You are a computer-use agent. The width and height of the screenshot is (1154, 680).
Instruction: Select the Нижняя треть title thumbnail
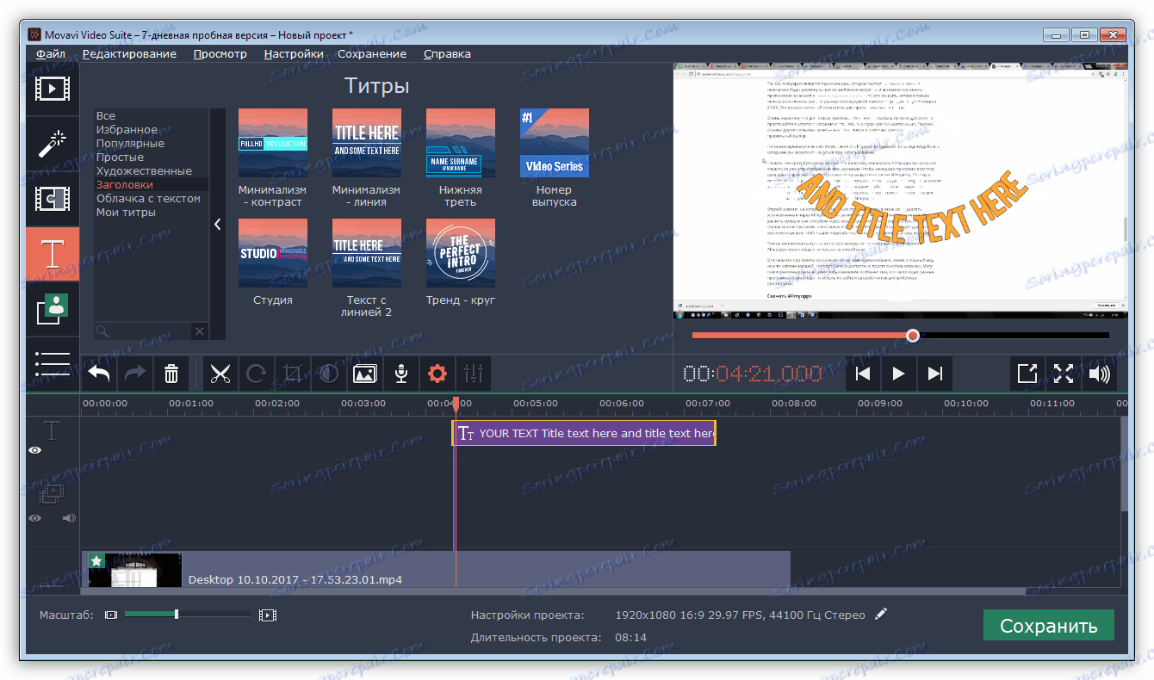point(460,142)
